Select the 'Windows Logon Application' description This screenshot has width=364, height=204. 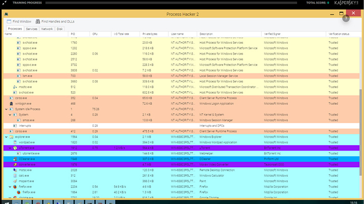[216, 104]
